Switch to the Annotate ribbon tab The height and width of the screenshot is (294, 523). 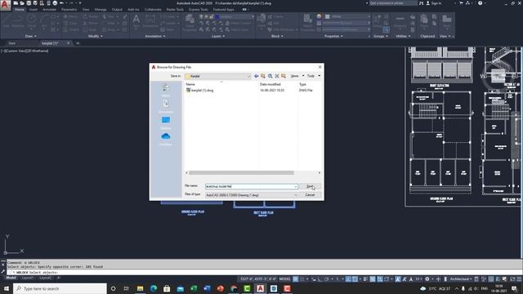49,10
